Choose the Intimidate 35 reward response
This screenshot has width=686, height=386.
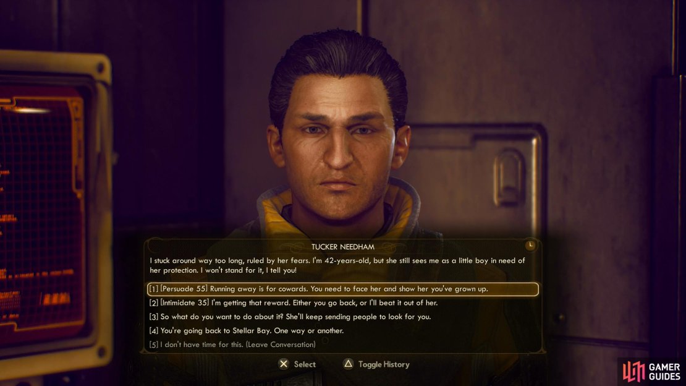(293, 302)
